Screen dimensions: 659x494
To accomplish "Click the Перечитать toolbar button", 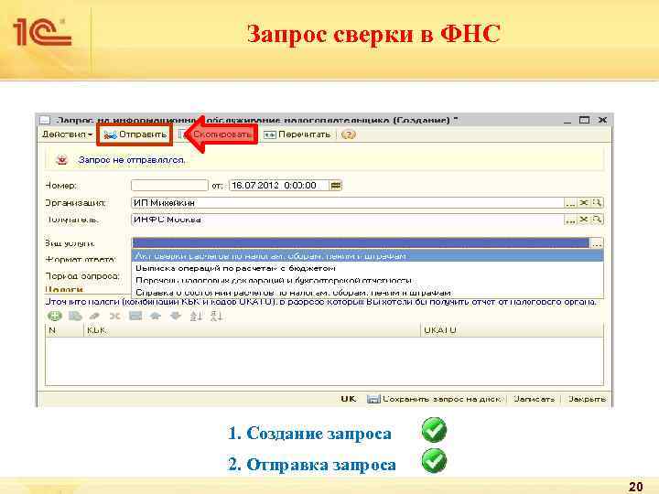I will [297, 134].
